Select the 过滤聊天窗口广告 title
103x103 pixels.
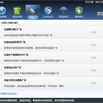click(x=13, y=29)
